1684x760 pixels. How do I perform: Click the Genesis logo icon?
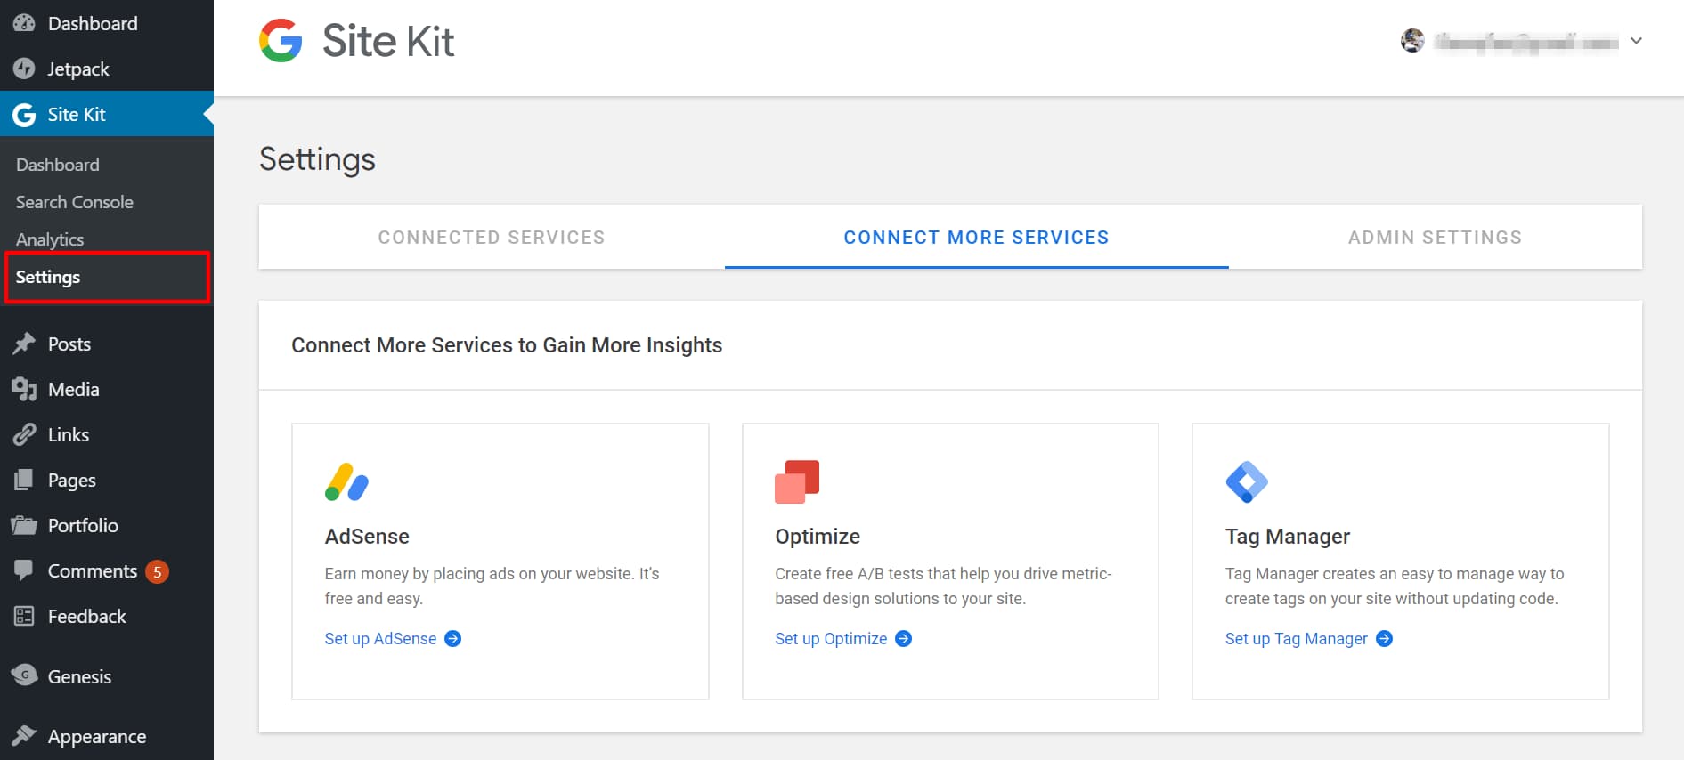pyautogui.click(x=24, y=675)
